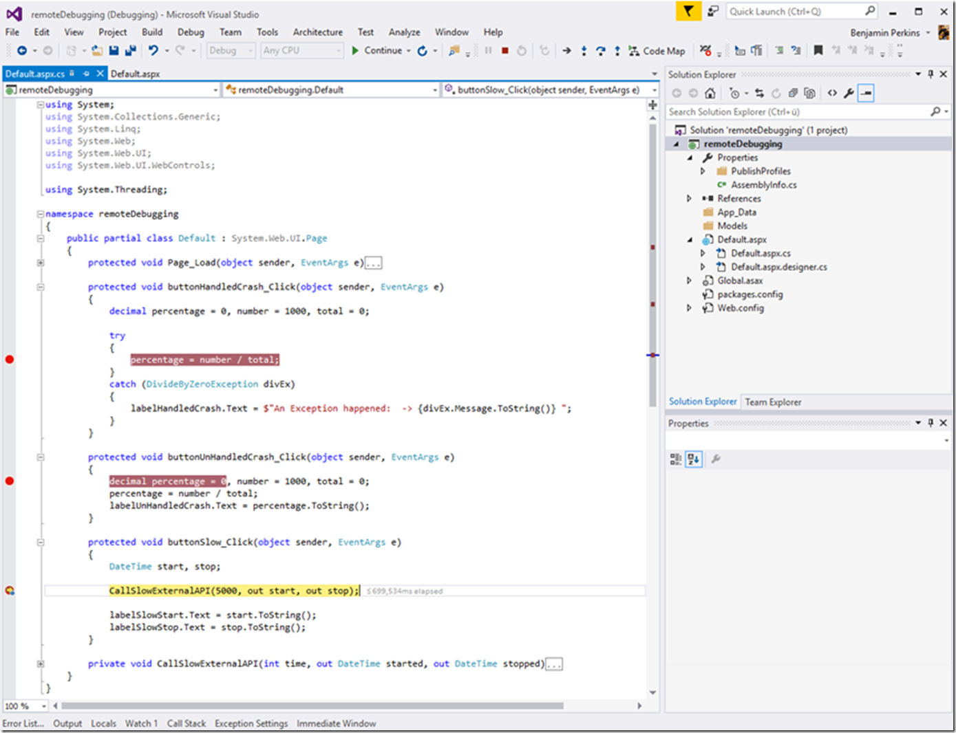Screen dimensions: 956x733
Task: Click the Navigate Backward toolbar arrow
Action: tap(22, 50)
